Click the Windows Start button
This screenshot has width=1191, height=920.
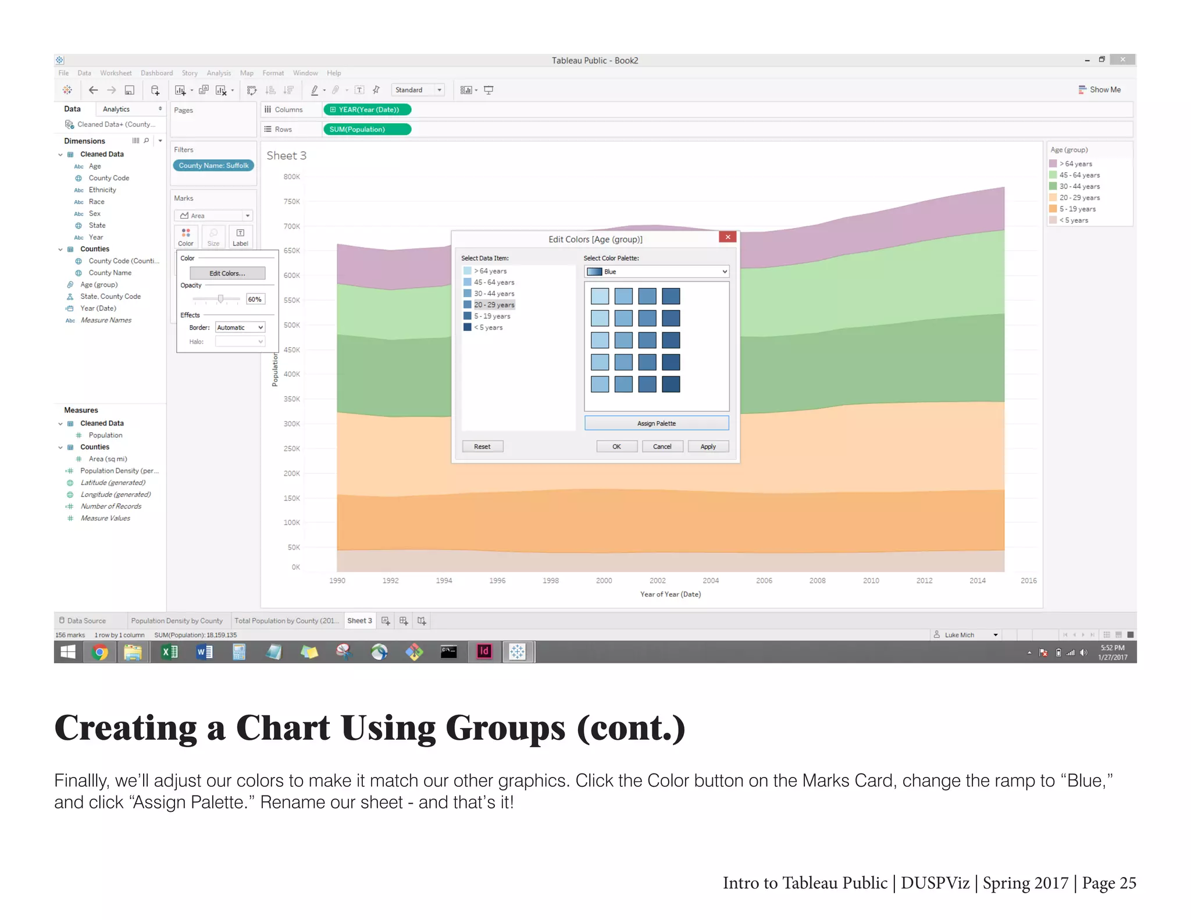pos(68,652)
